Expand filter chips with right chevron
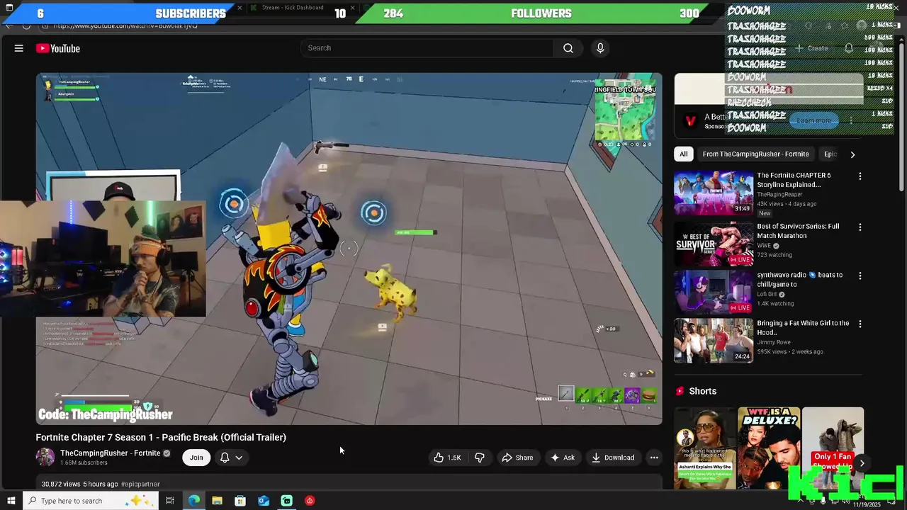The height and width of the screenshot is (510, 907). (852, 154)
